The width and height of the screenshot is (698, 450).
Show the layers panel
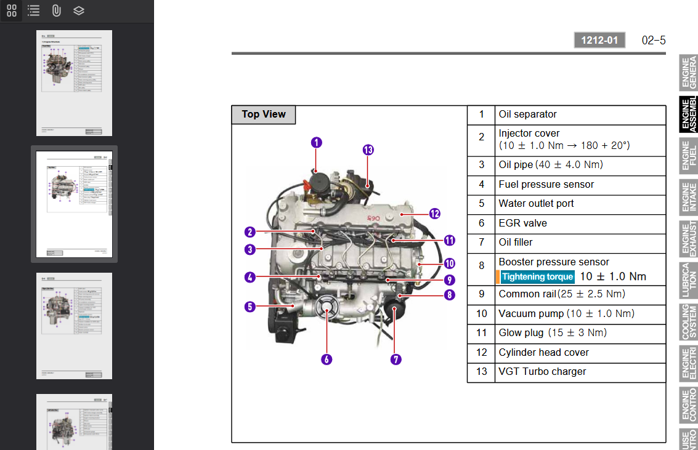[x=79, y=10]
